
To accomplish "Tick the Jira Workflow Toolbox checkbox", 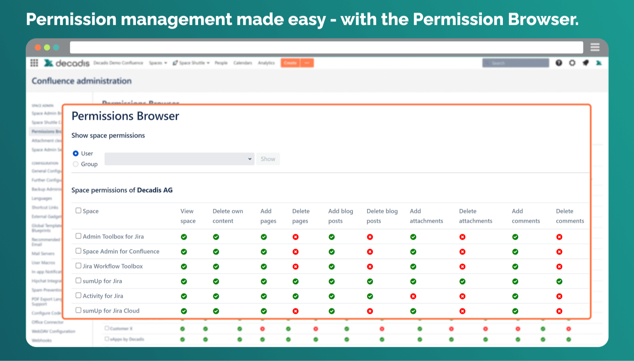I will click(78, 266).
